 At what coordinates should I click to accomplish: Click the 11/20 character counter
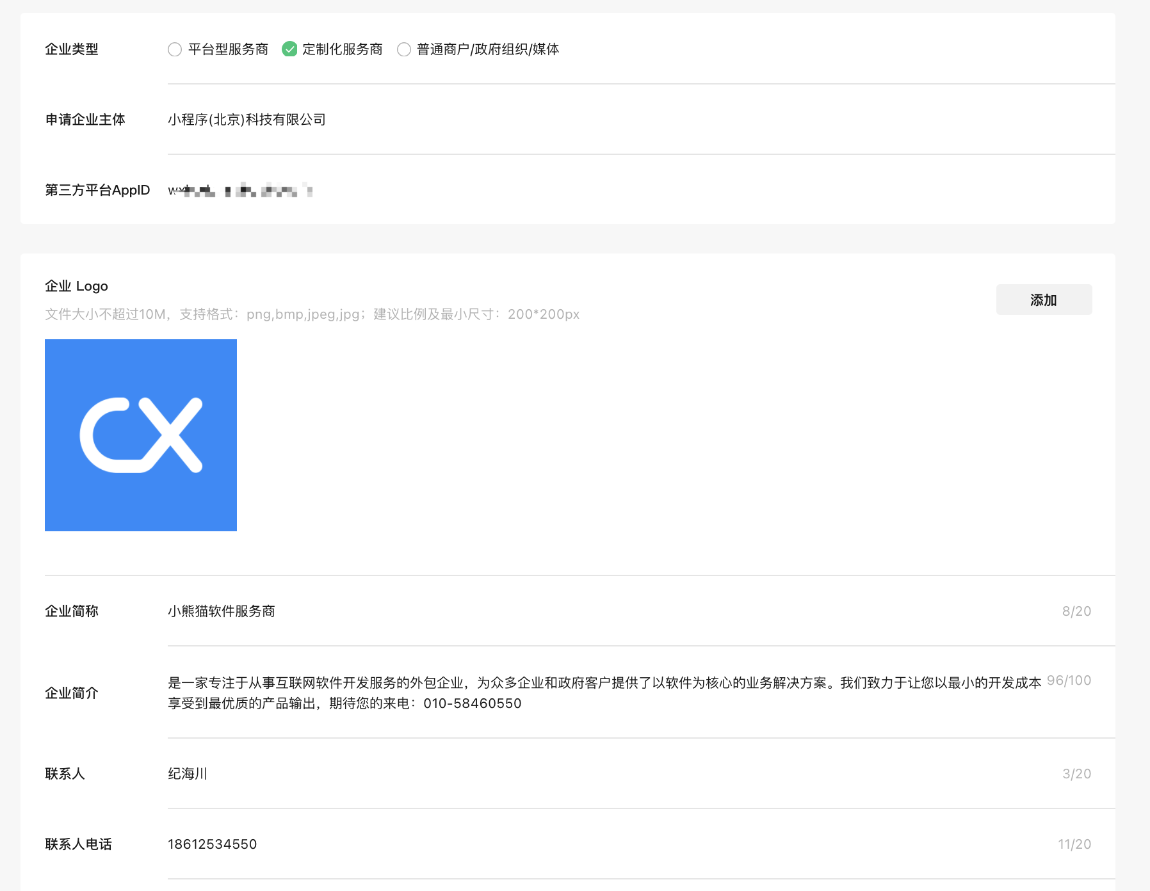click(x=1074, y=844)
